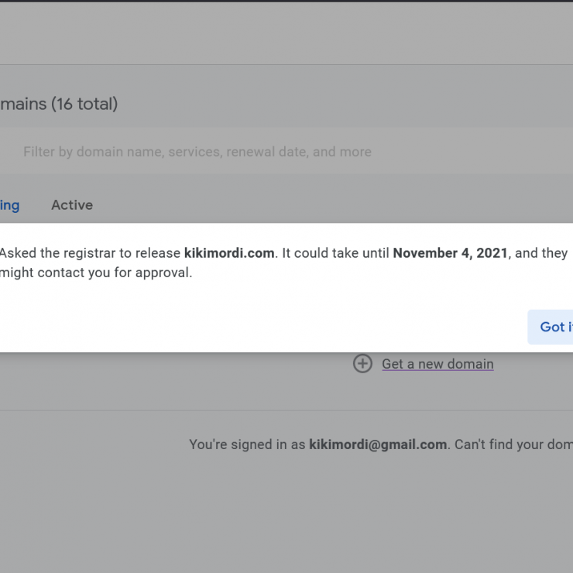The height and width of the screenshot is (573, 573).
Task: Click the dark bar at window top
Action: point(286,1)
